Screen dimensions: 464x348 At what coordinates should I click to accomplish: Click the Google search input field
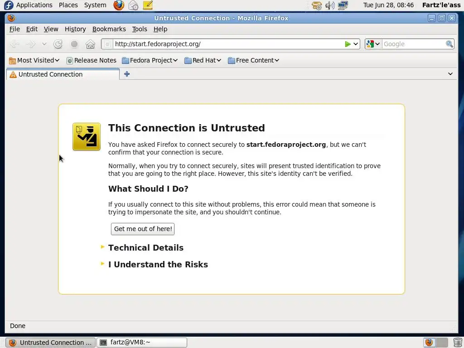click(413, 44)
